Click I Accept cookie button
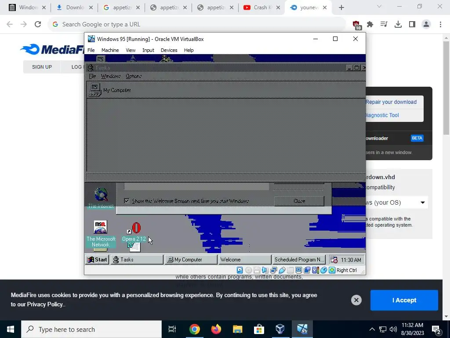450x338 pixels. point(404,300)
